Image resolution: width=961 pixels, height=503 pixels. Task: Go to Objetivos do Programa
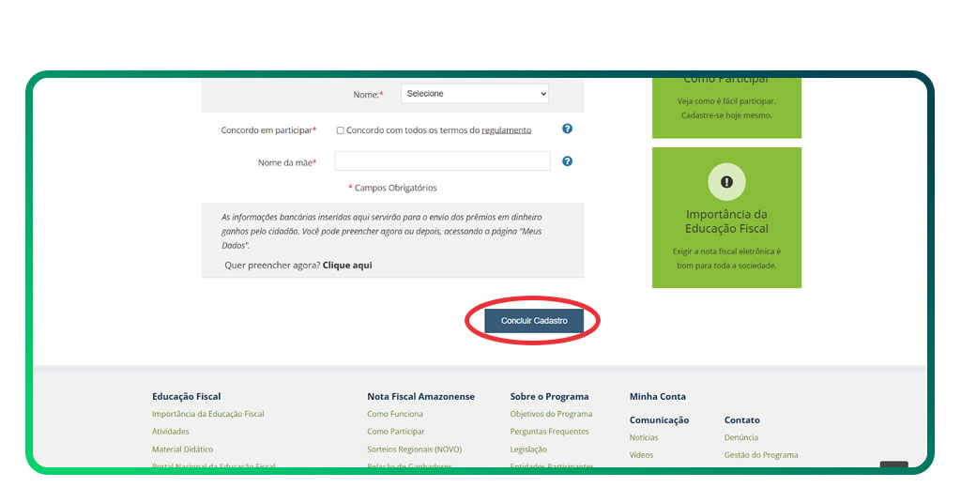(x=551, y=414)
